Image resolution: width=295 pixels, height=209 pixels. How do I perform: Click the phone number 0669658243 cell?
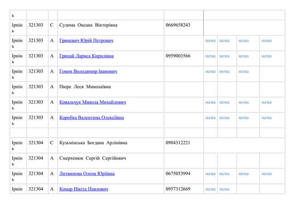point(177,25)
